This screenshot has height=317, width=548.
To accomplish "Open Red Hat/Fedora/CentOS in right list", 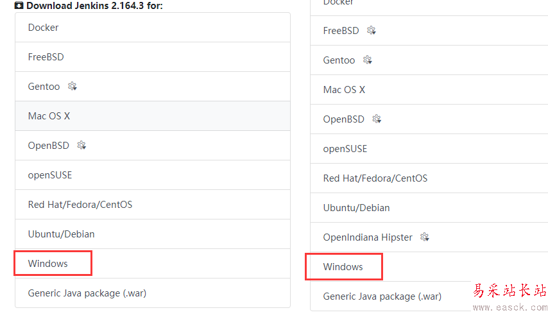I will click(375, 178).
